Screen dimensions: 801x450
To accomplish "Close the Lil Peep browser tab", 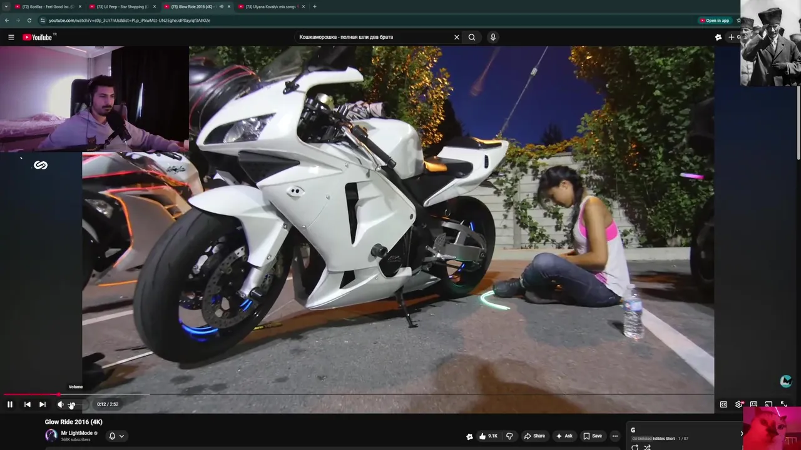I will [155, 6].
